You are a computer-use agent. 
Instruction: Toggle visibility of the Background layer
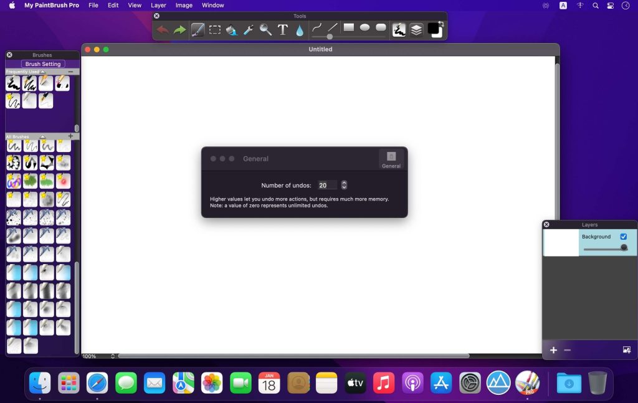(623, 237)
